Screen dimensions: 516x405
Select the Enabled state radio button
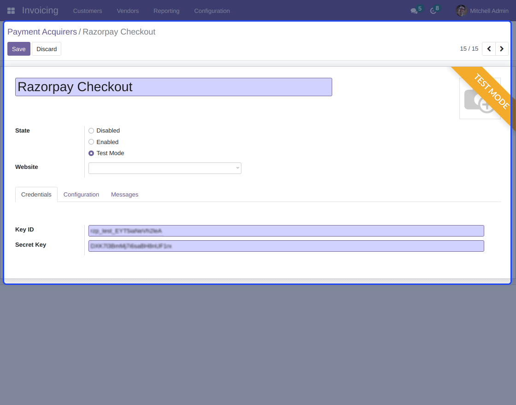click(x=91, y=142)
